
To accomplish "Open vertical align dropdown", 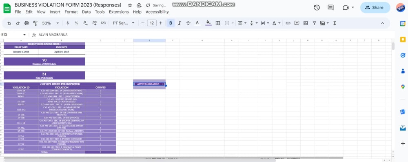I will pyautogui.click(x=253, y=23).
